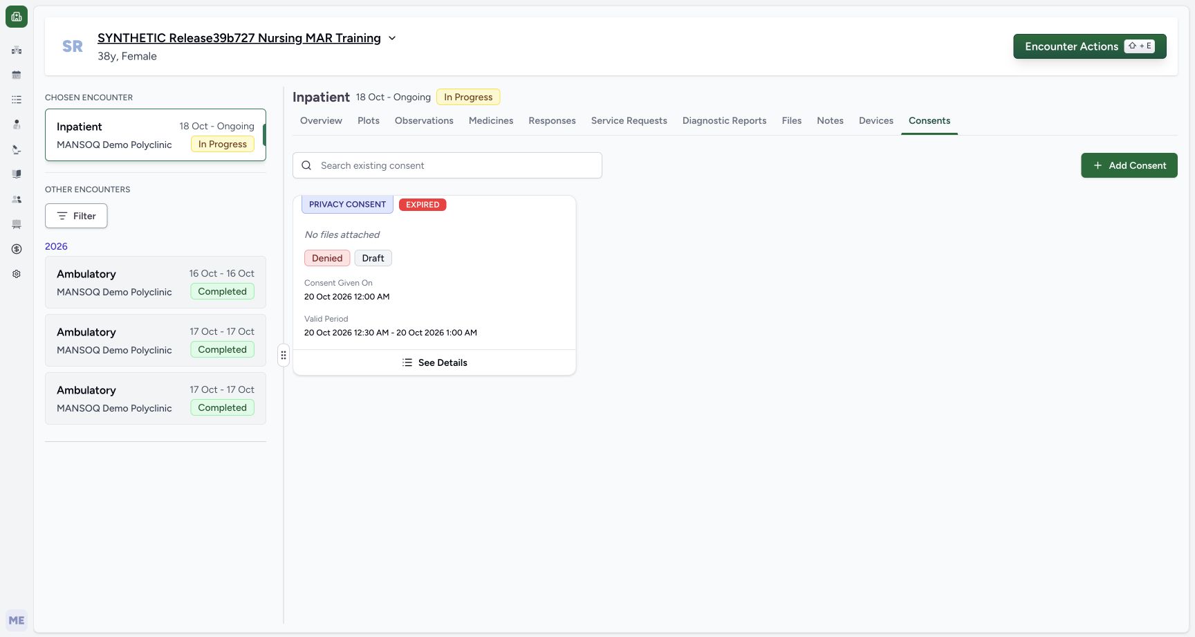This screenshot has height=637, width=1195.
Task: Click the Add Consent button
Action: [x=1129, y=165]
